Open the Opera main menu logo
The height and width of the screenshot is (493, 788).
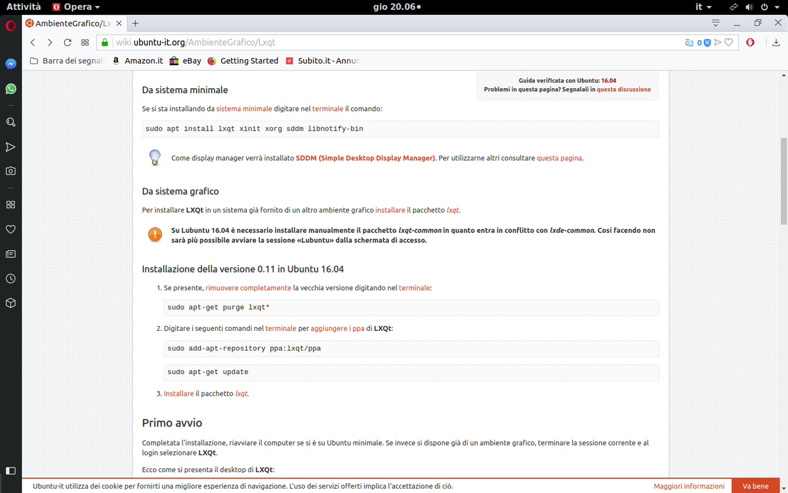[x=10, y=25]
